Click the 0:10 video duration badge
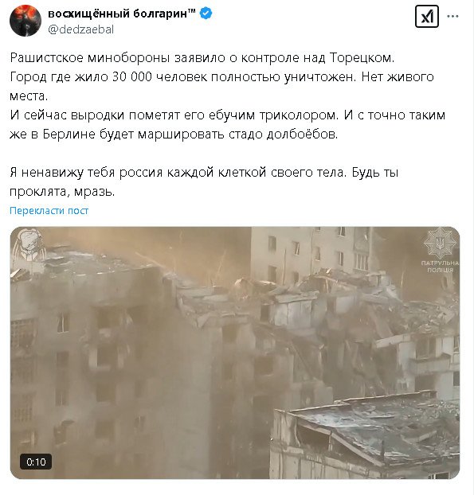Screen dimensions: 474x495 pyautogui.click(x=36, y=462)
